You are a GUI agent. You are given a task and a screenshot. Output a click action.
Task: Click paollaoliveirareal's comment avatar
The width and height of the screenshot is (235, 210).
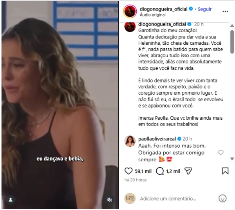130,141
